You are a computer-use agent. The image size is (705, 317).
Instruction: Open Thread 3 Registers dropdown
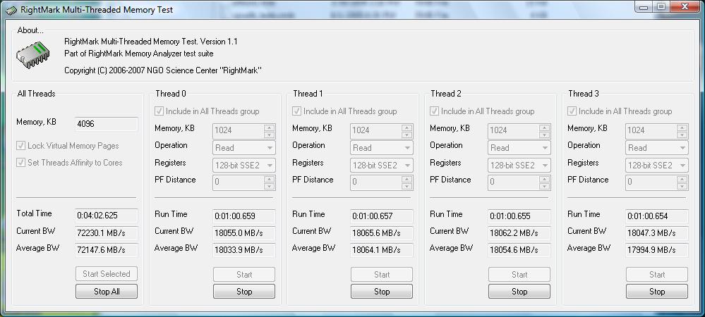tap(656, 166)
